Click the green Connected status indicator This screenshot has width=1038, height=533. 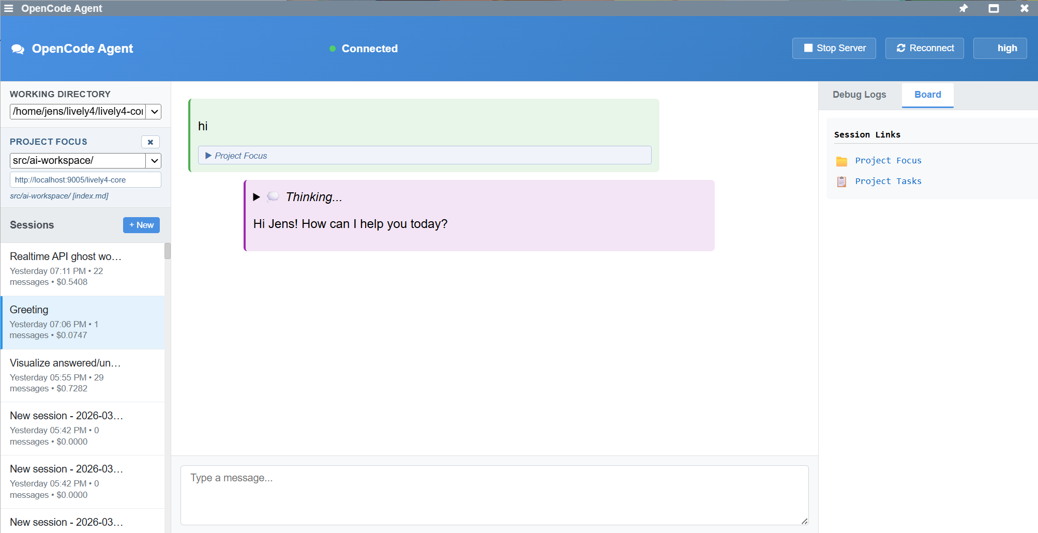(333, 49)
